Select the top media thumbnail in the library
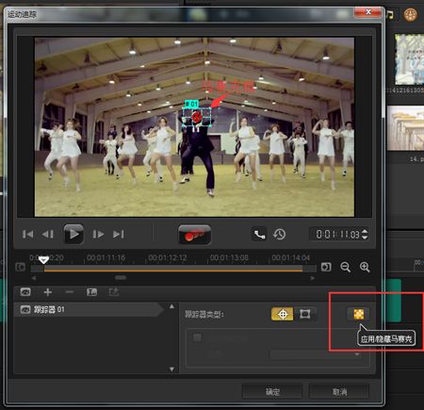424x410 pixels. coord(409,59)
